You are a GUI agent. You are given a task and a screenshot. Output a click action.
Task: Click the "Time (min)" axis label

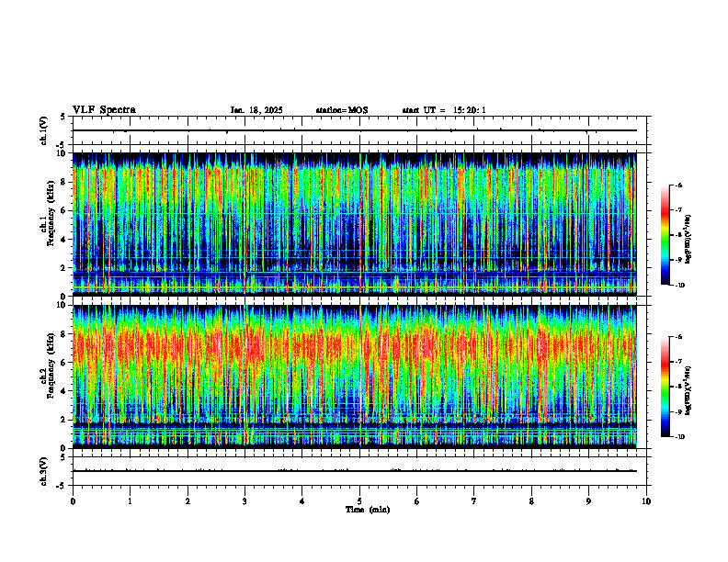click(x=368, y=510)
